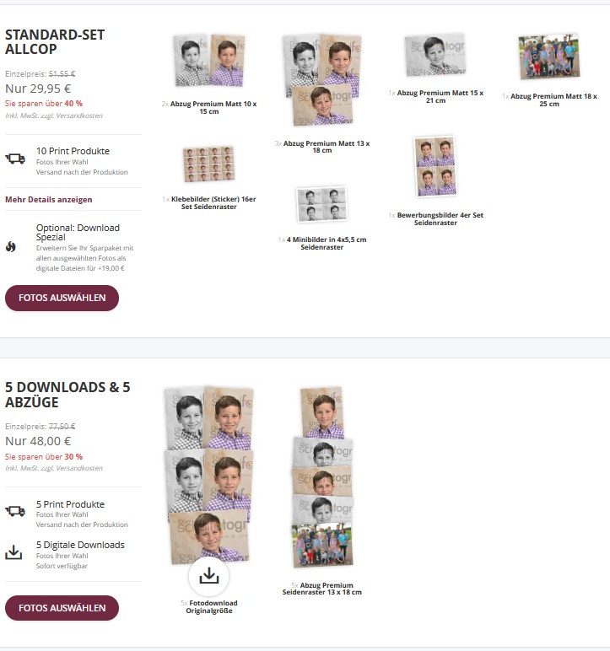Select the Klebebilder sticker 16er set image
This screenshot has width=610, height=651.
(x=209, y=164)
